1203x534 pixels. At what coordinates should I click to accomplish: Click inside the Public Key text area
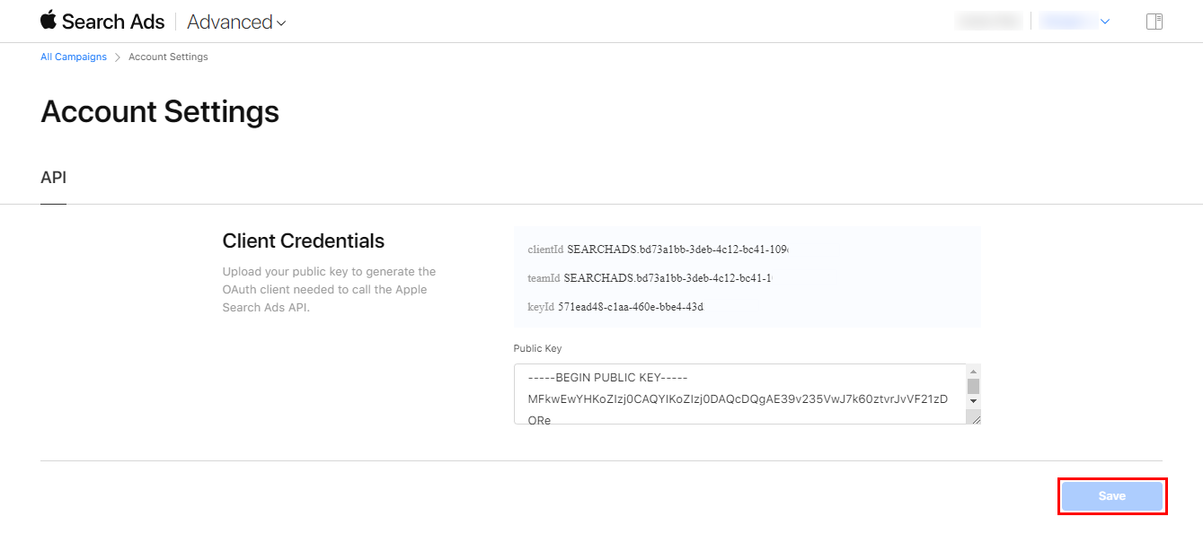(x=737, y=393)
